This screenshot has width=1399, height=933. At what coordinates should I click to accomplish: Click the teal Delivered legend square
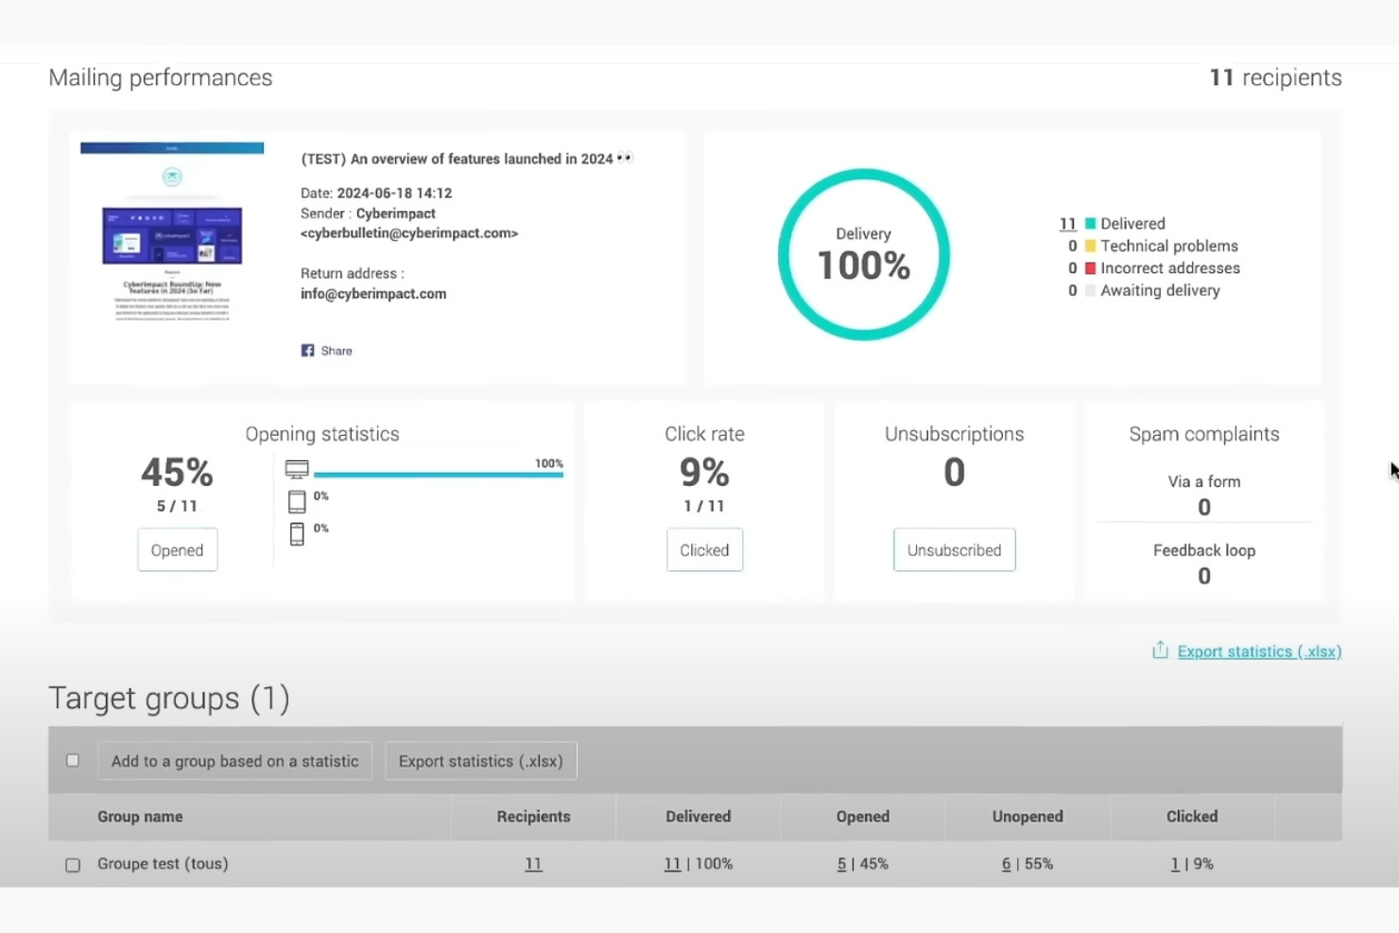[x=1090, y=224]
